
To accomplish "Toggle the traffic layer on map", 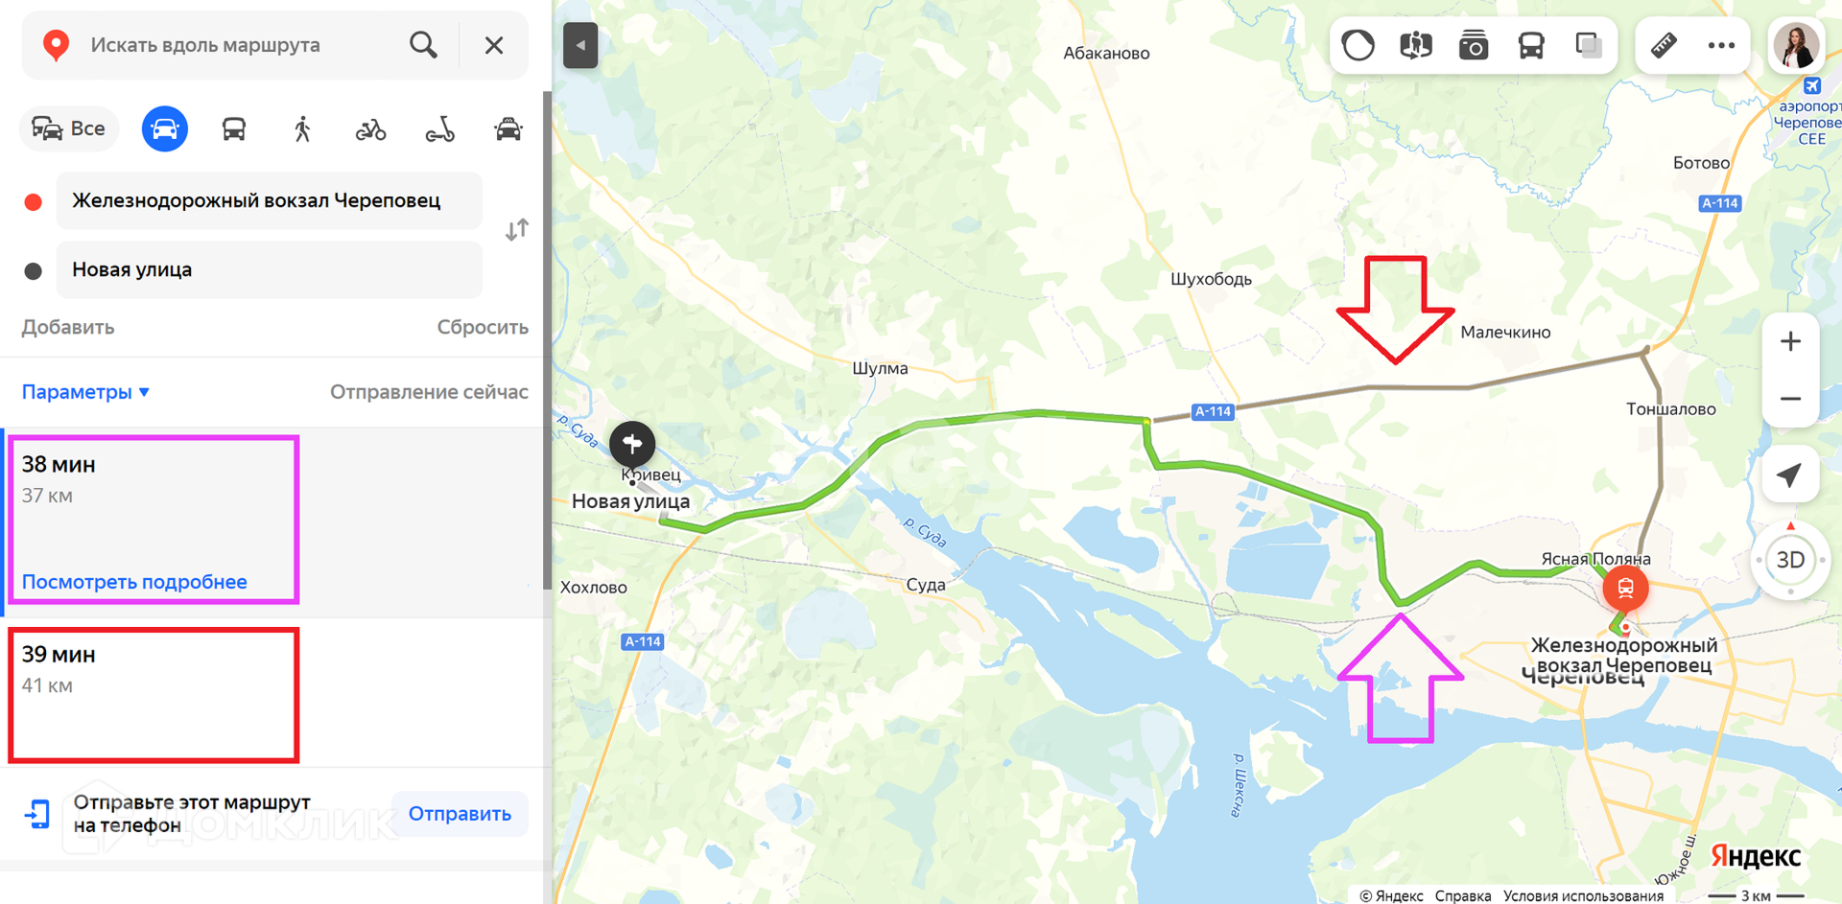I will (x=1358, y=45).
